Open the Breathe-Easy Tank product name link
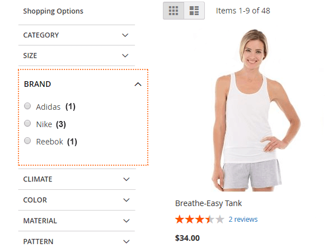Screen dimensions: 328x252 [x=208, y=203]
